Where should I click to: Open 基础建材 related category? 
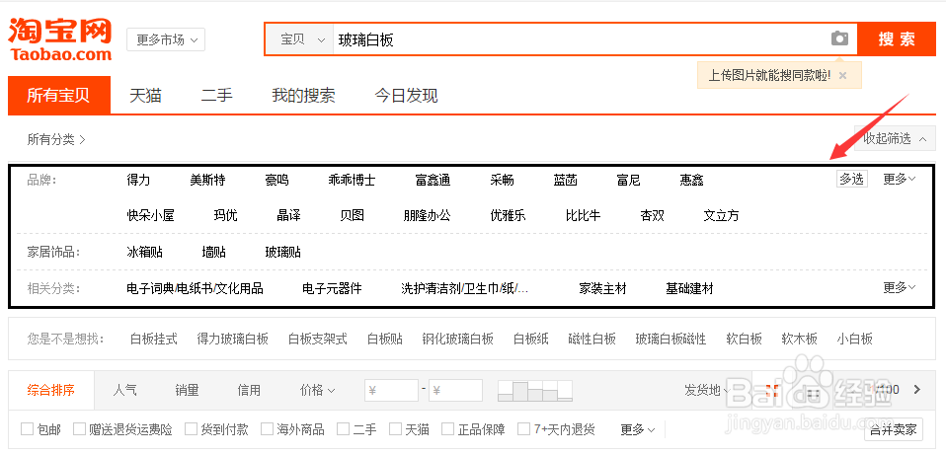(x=689, y=288)
